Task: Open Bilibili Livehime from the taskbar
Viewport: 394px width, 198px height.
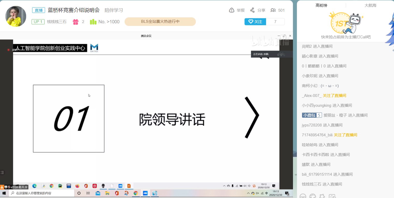Action: pos(155,193)
